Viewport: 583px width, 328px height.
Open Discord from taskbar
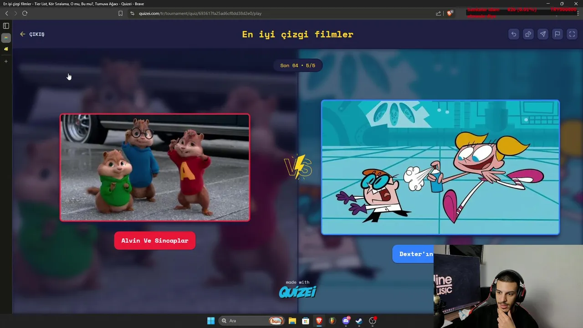pos(346,321)
